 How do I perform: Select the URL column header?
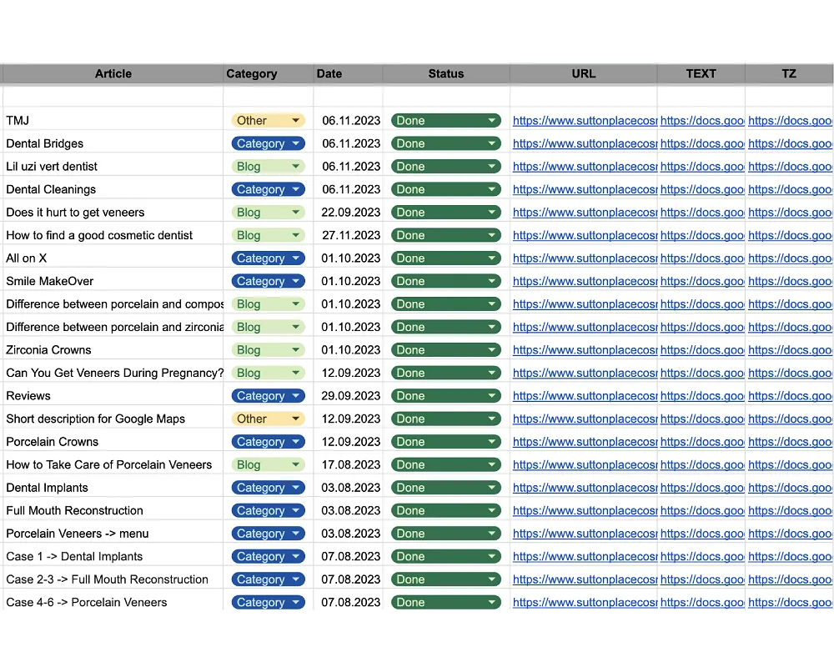[x=583, y=73]
